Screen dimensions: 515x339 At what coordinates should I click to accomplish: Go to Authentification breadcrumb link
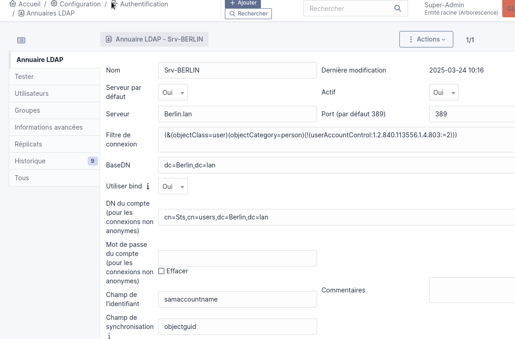tap(144, 4)
